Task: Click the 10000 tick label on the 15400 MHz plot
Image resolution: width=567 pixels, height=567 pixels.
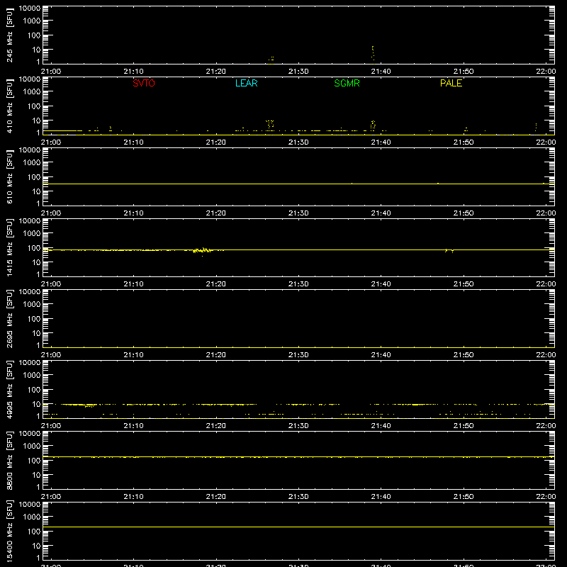Action: tap(30, 505)
